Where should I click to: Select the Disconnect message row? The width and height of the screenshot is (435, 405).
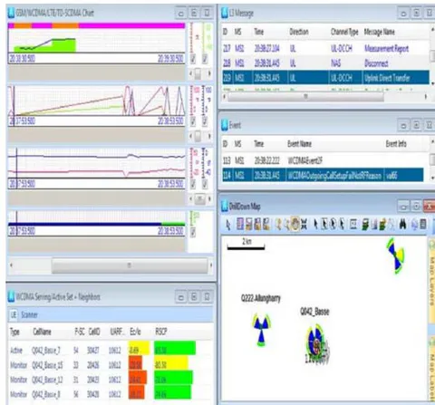pos(325,63)
